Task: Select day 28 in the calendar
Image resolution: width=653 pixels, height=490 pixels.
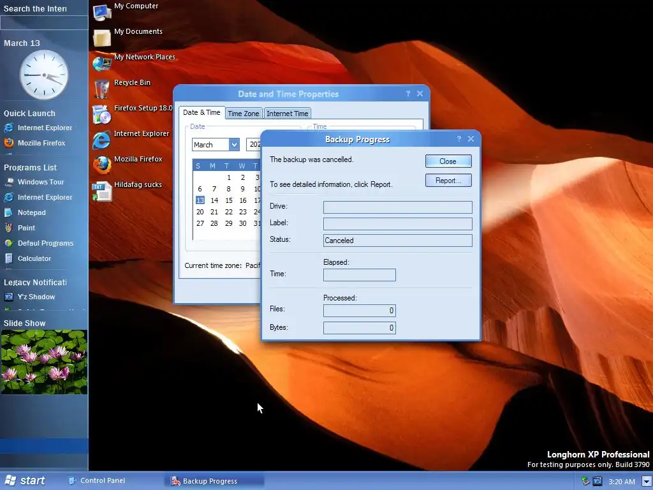Action: coord(214,223)
